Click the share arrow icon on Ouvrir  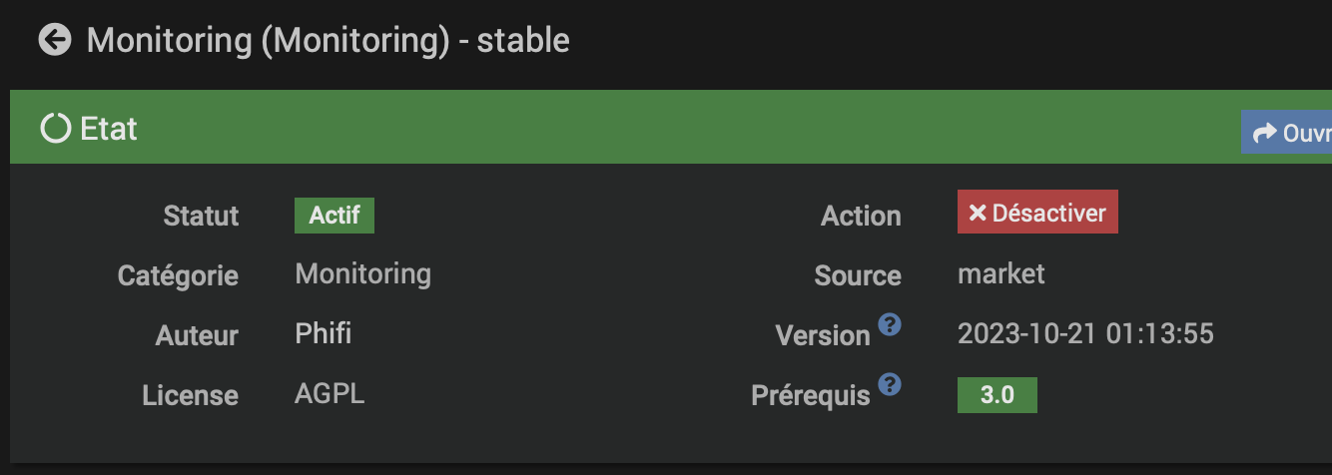click(x=1265, y=133)
